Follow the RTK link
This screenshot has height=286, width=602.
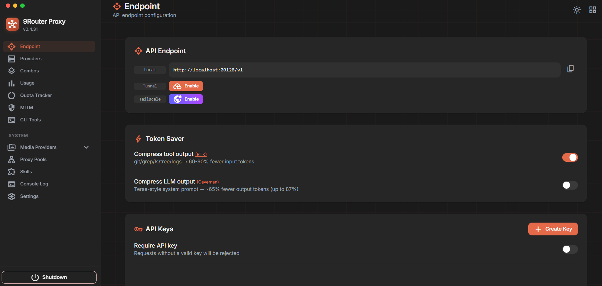point(201,154)
